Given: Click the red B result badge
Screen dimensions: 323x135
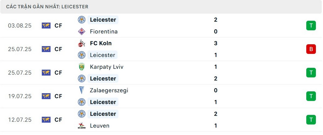Looking at the screenshot, I should (x=311, y=49).
